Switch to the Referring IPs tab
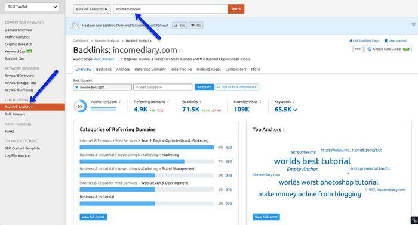Screen dimensions: 418x225 pos(181,69)
